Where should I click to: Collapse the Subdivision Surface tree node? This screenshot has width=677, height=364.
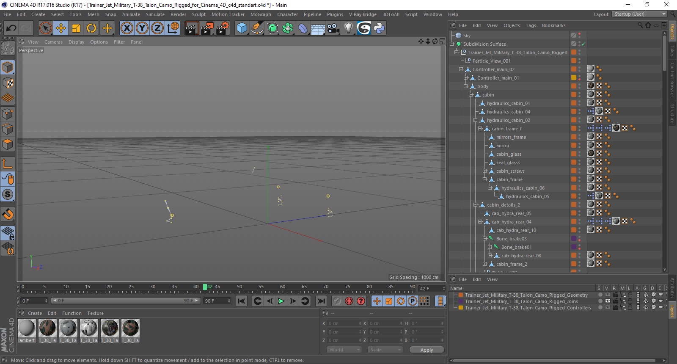[x=452, y=44]
